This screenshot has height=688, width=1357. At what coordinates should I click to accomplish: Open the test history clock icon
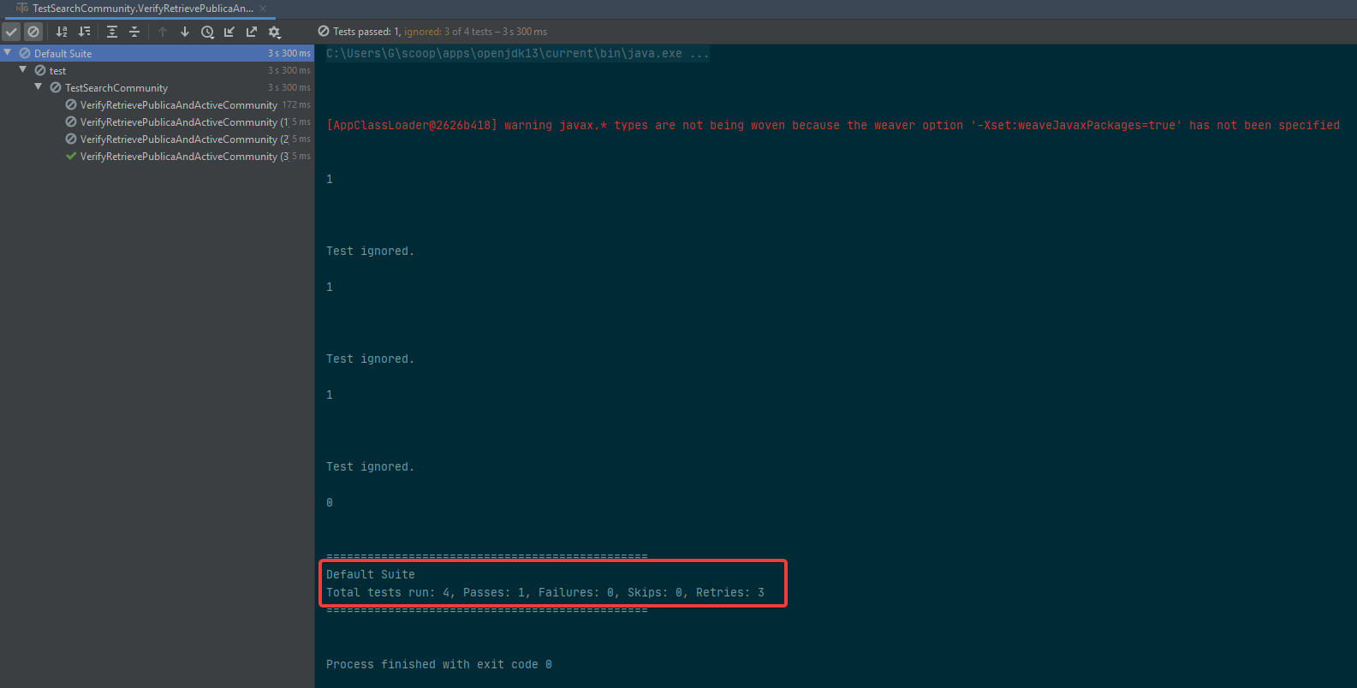tap(207, 32)
